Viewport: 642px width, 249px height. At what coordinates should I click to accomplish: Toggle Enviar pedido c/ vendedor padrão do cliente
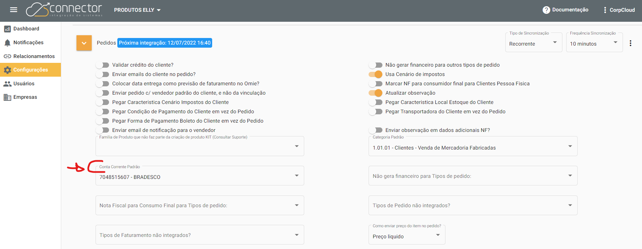(x=102, y=93)
